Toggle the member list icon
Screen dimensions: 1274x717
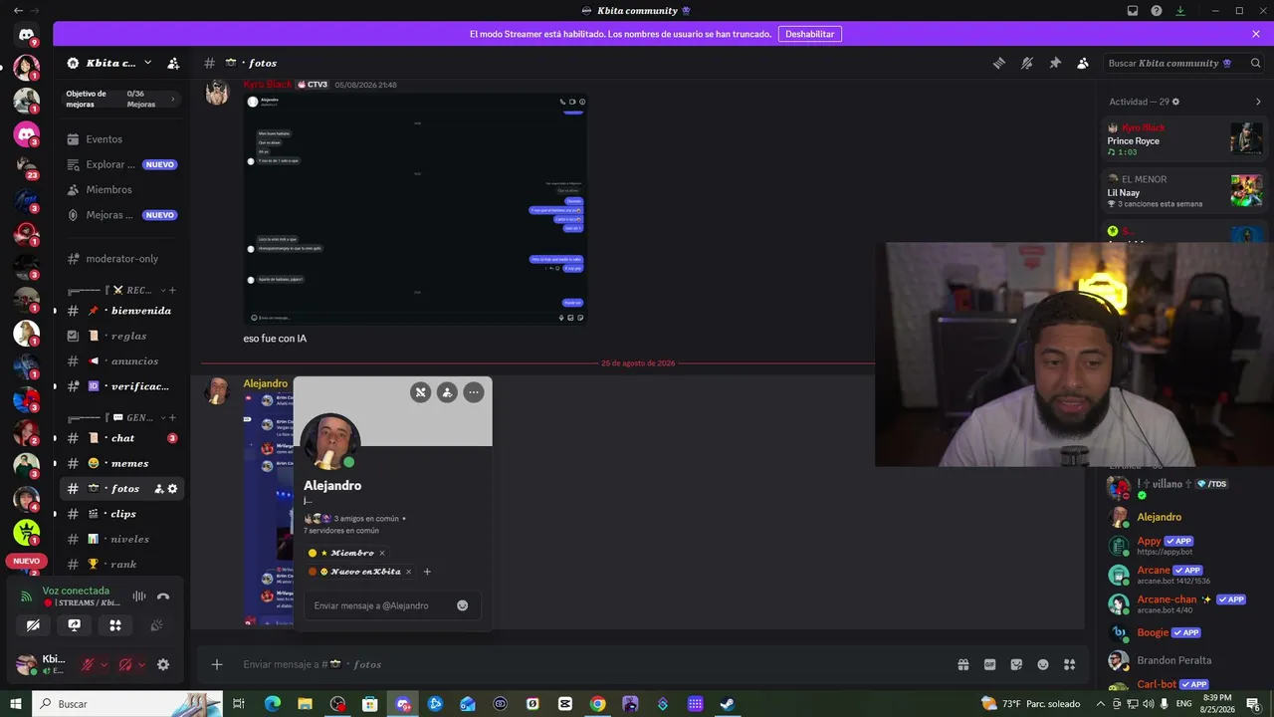[x=1083, y=63]
